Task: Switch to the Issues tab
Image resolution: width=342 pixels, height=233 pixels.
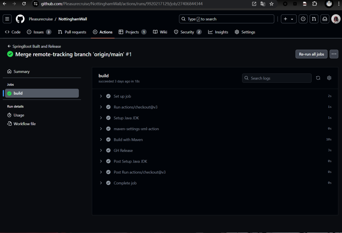Action: [39, 32]
